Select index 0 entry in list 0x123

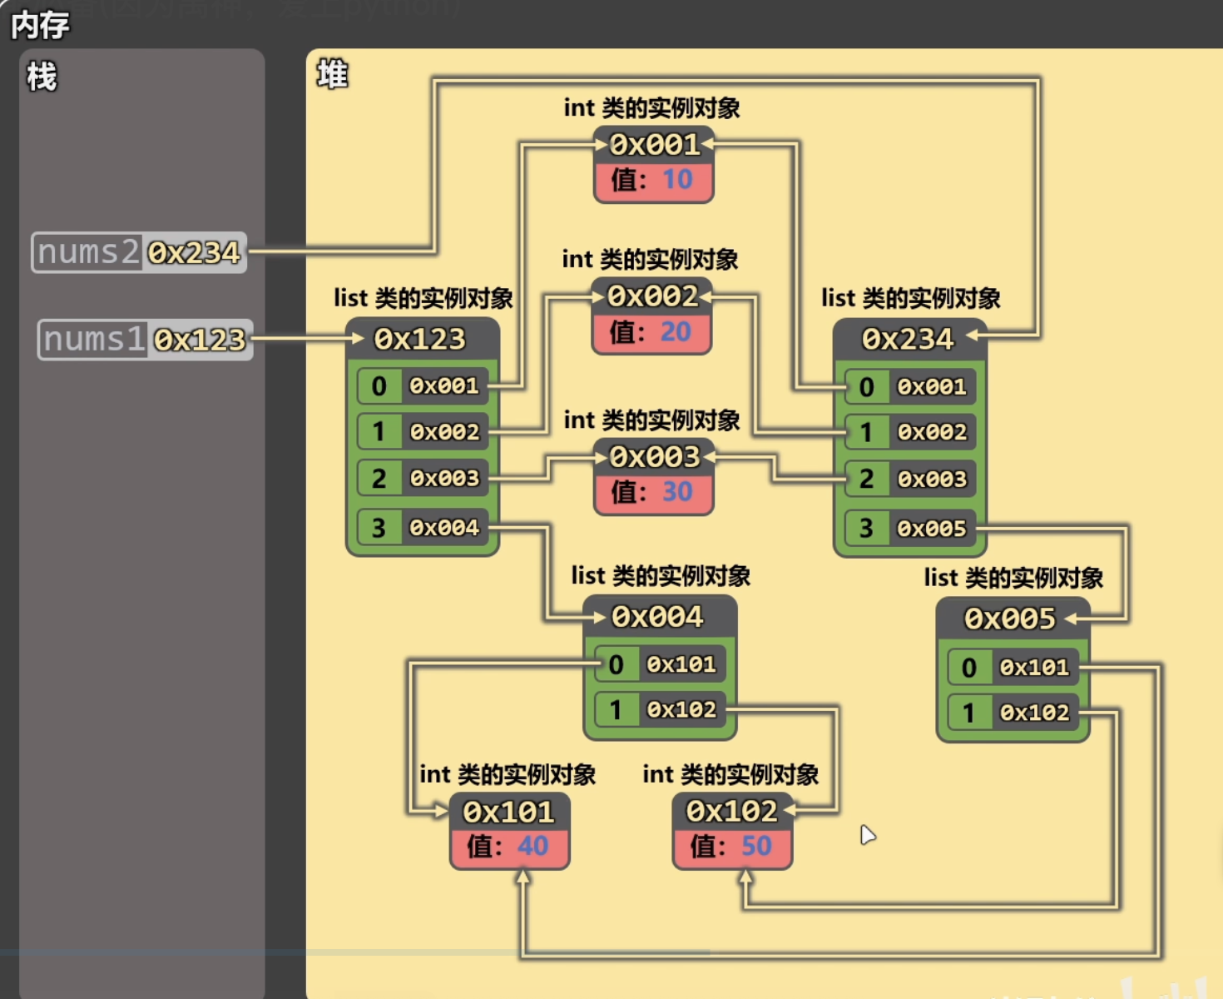pos(423,386)
